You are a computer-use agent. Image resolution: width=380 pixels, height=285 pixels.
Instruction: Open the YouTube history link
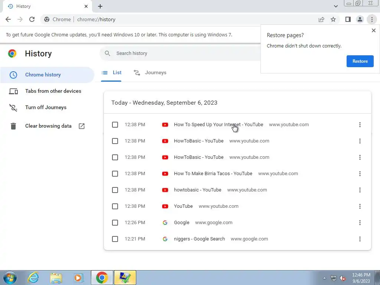coord(183,206)
